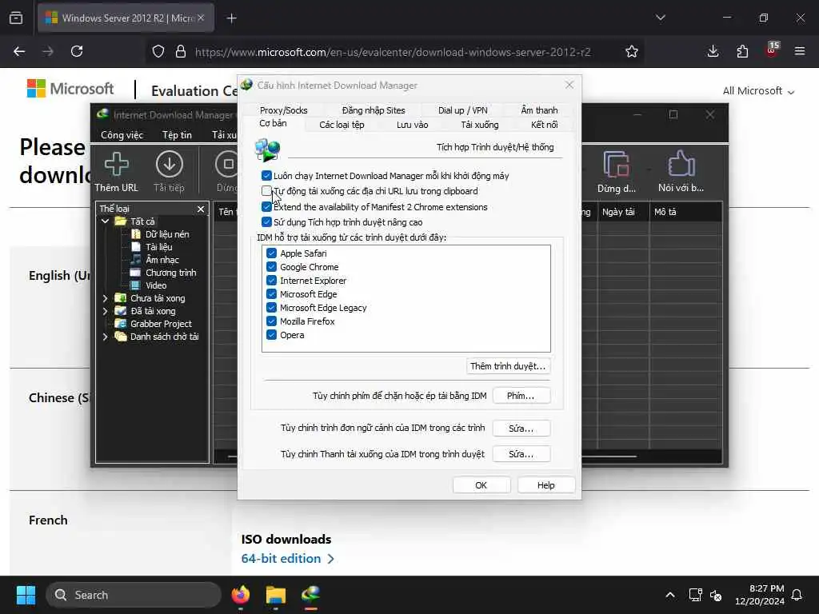Enable Tự động tải xuống URL clipboard checkbox
The height and width of the screenshot is (614, 819).
click(x=266, y=190)
